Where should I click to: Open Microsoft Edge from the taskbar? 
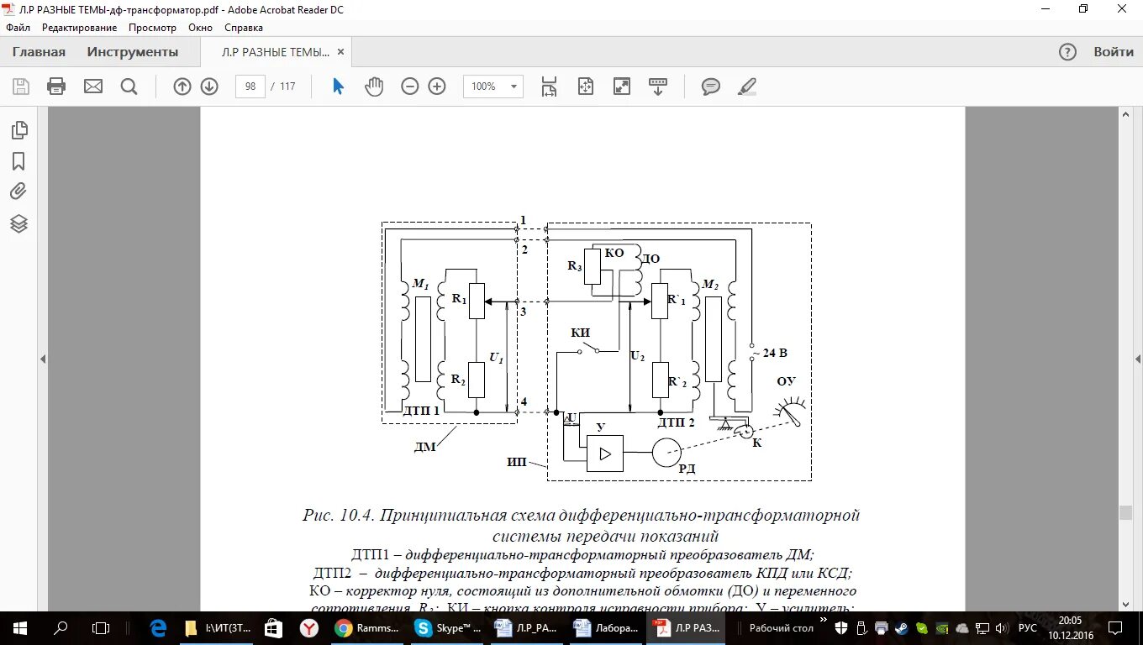(158, 628)
